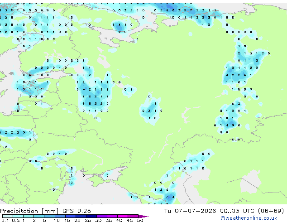287x222 pixels.
Task: Click the 30–35 mm purple legend box
Action: [102, 216]
